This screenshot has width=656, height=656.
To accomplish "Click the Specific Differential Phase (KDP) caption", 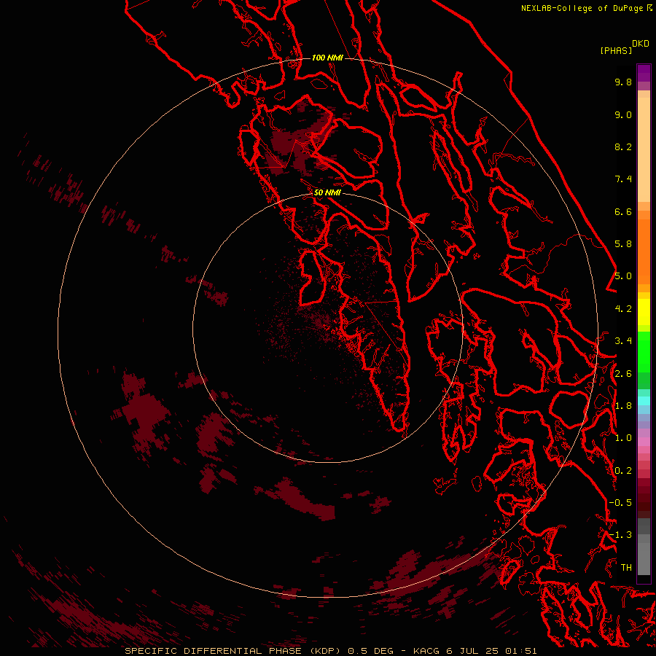I will click(234, 651).
